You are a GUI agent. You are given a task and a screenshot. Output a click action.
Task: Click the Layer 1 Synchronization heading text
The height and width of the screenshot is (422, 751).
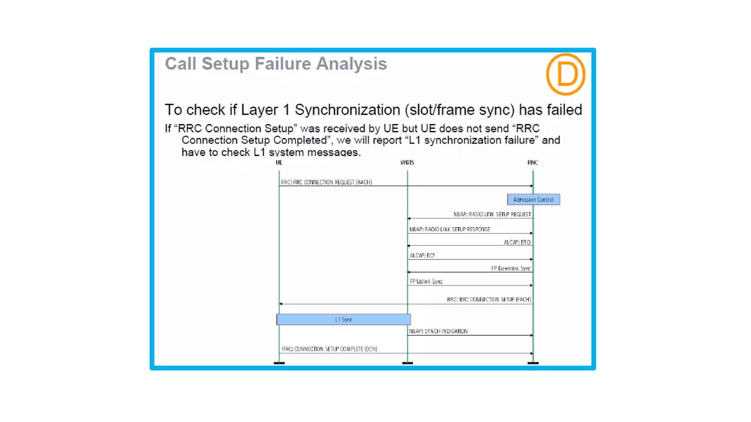[x=373, y=110]
